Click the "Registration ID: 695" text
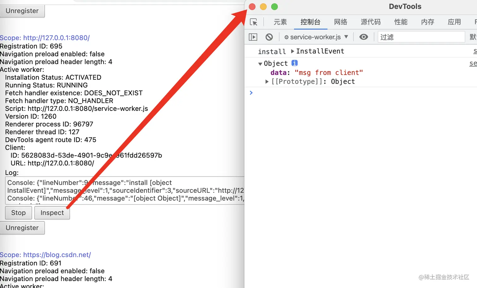Viewport: 477px width, 288px height. 31,46
